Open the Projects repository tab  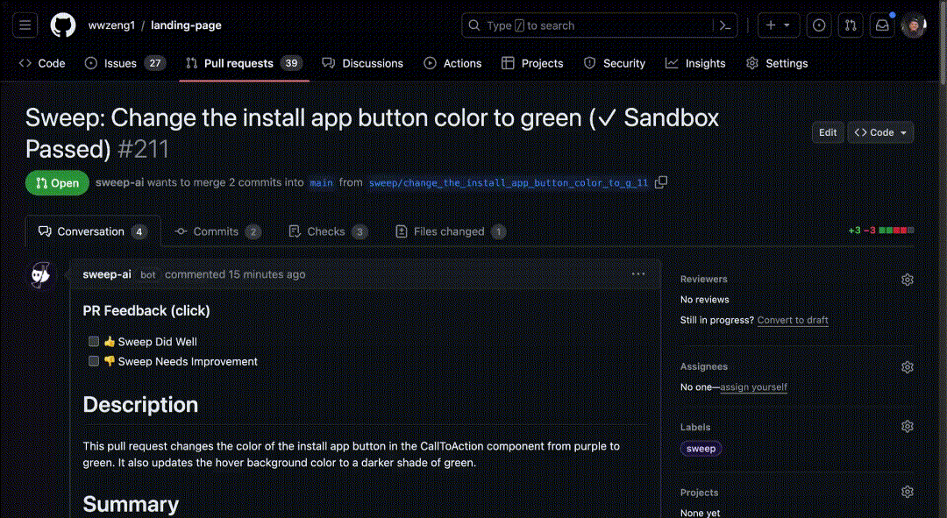click(x=533, y=63)
